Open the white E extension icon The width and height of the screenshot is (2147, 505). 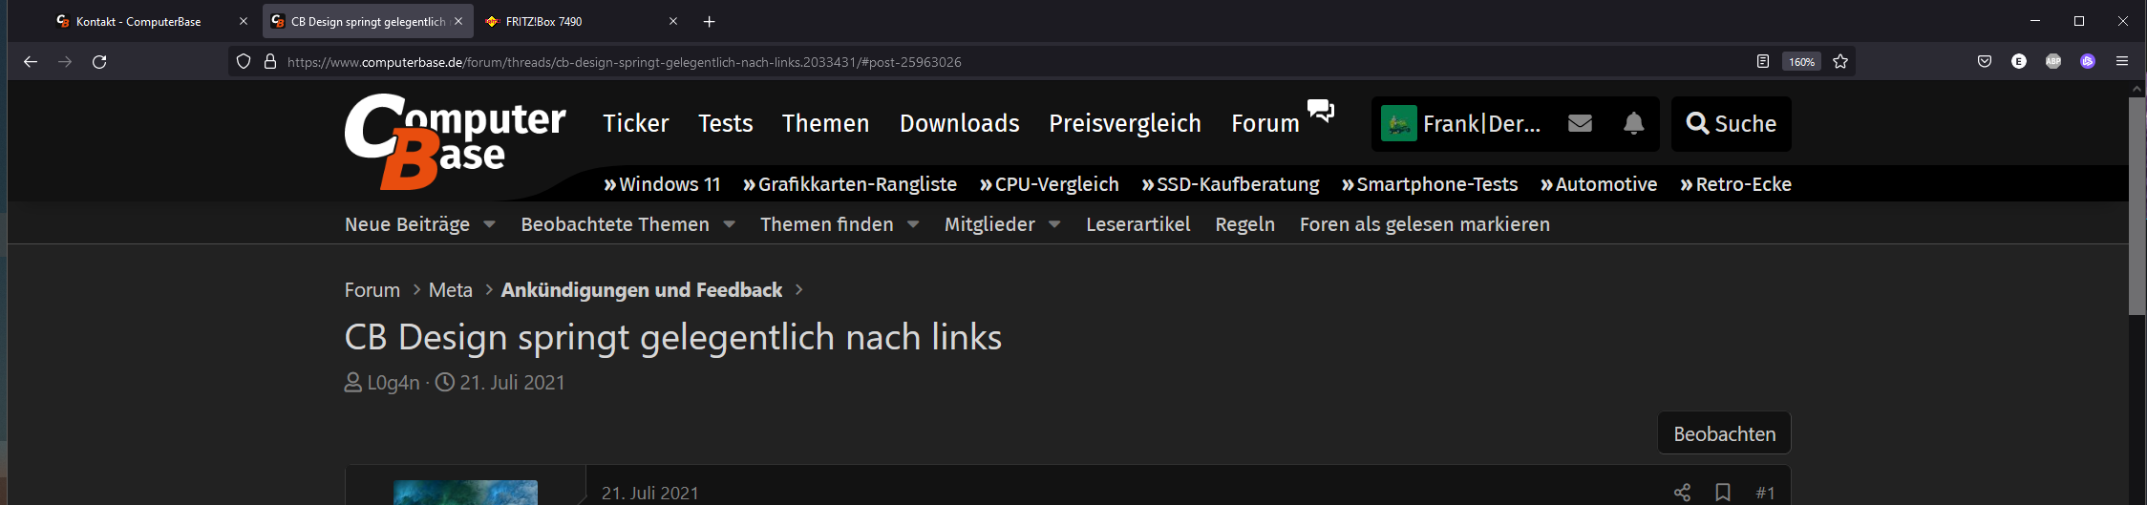pyautogui.click(x=2019, y=62)
